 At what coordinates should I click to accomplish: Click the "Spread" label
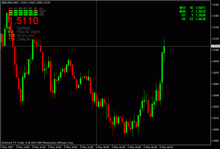pos(23,28)
